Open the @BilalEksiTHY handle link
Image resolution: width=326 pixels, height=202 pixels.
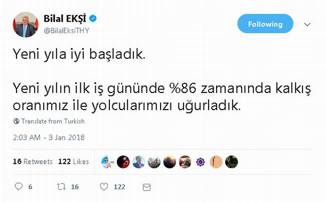pos(66,31)
